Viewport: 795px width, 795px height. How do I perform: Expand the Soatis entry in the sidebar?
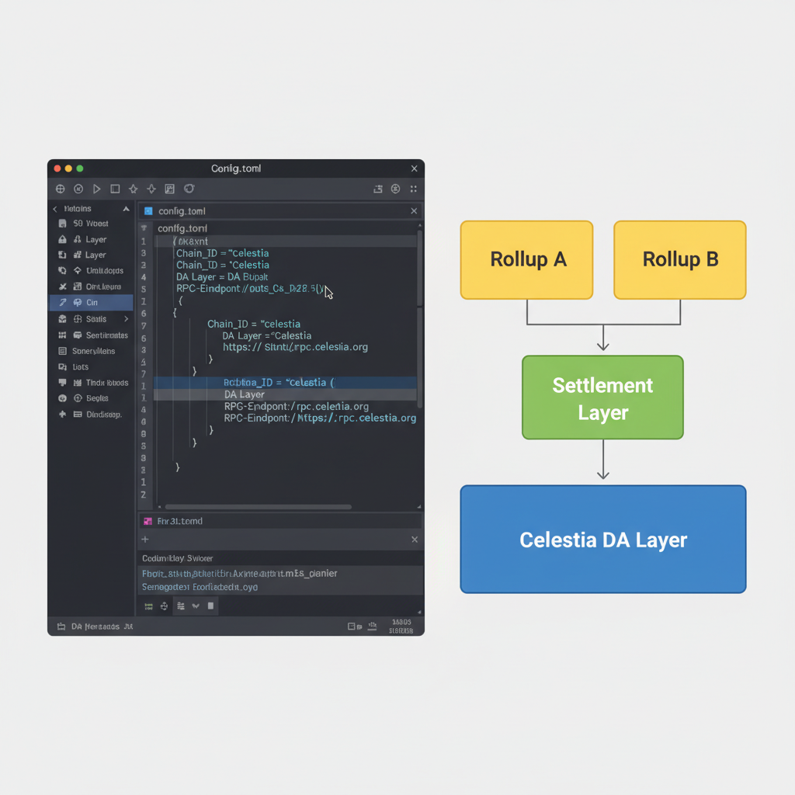127,319
